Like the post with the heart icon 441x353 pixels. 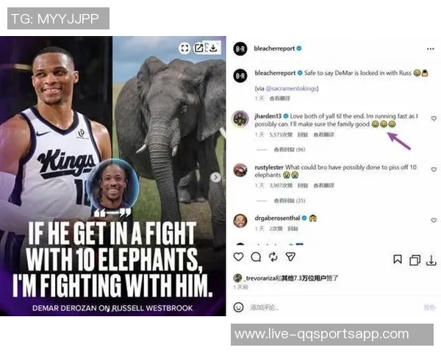pyautogui.click(x=238, y=257)
